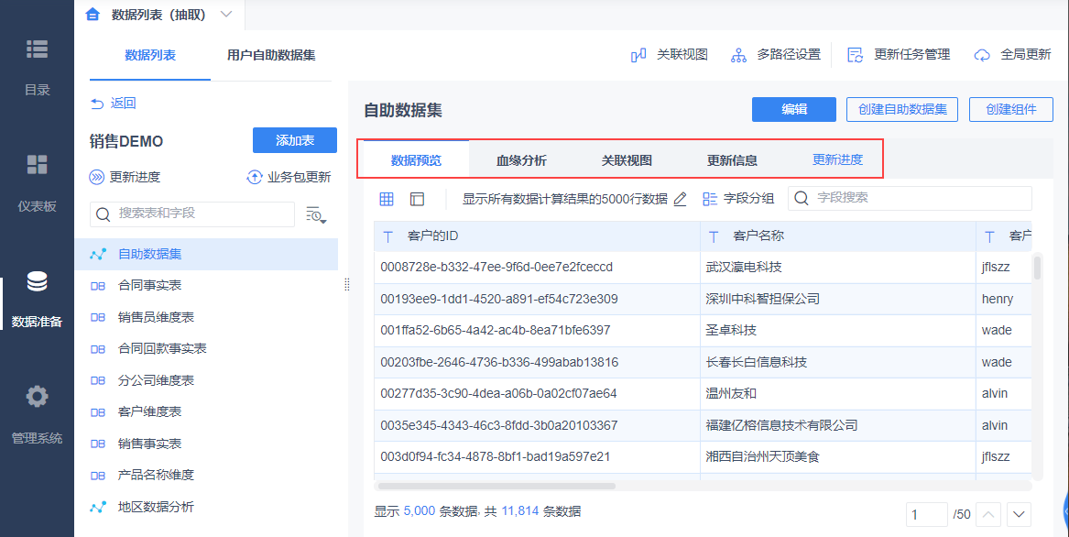1069x537 pixels.
Task: Switch to grid table view icon
Action: tap(387, 199)
